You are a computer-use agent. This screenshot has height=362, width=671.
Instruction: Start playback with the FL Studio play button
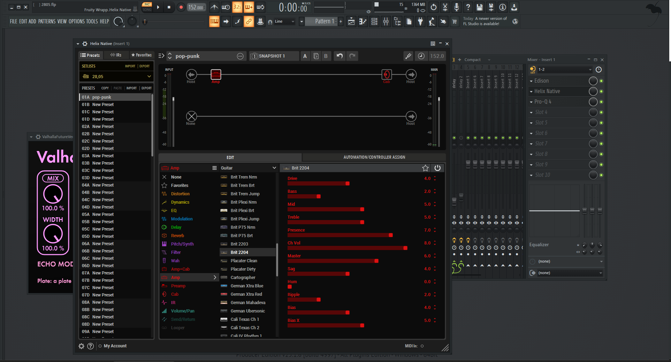point(158,7)
